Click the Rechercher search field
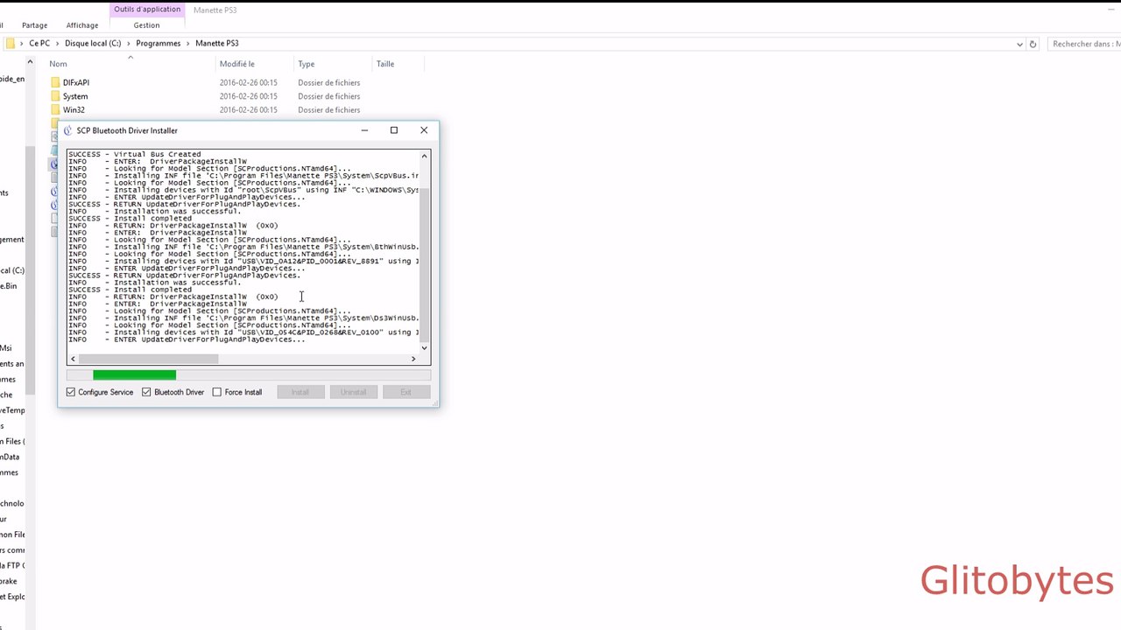This screenshot has width=1121, height=630. [x=1084, y=44]
